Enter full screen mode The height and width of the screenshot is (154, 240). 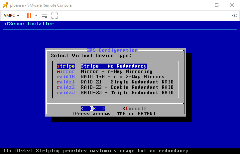coord(55,16)
